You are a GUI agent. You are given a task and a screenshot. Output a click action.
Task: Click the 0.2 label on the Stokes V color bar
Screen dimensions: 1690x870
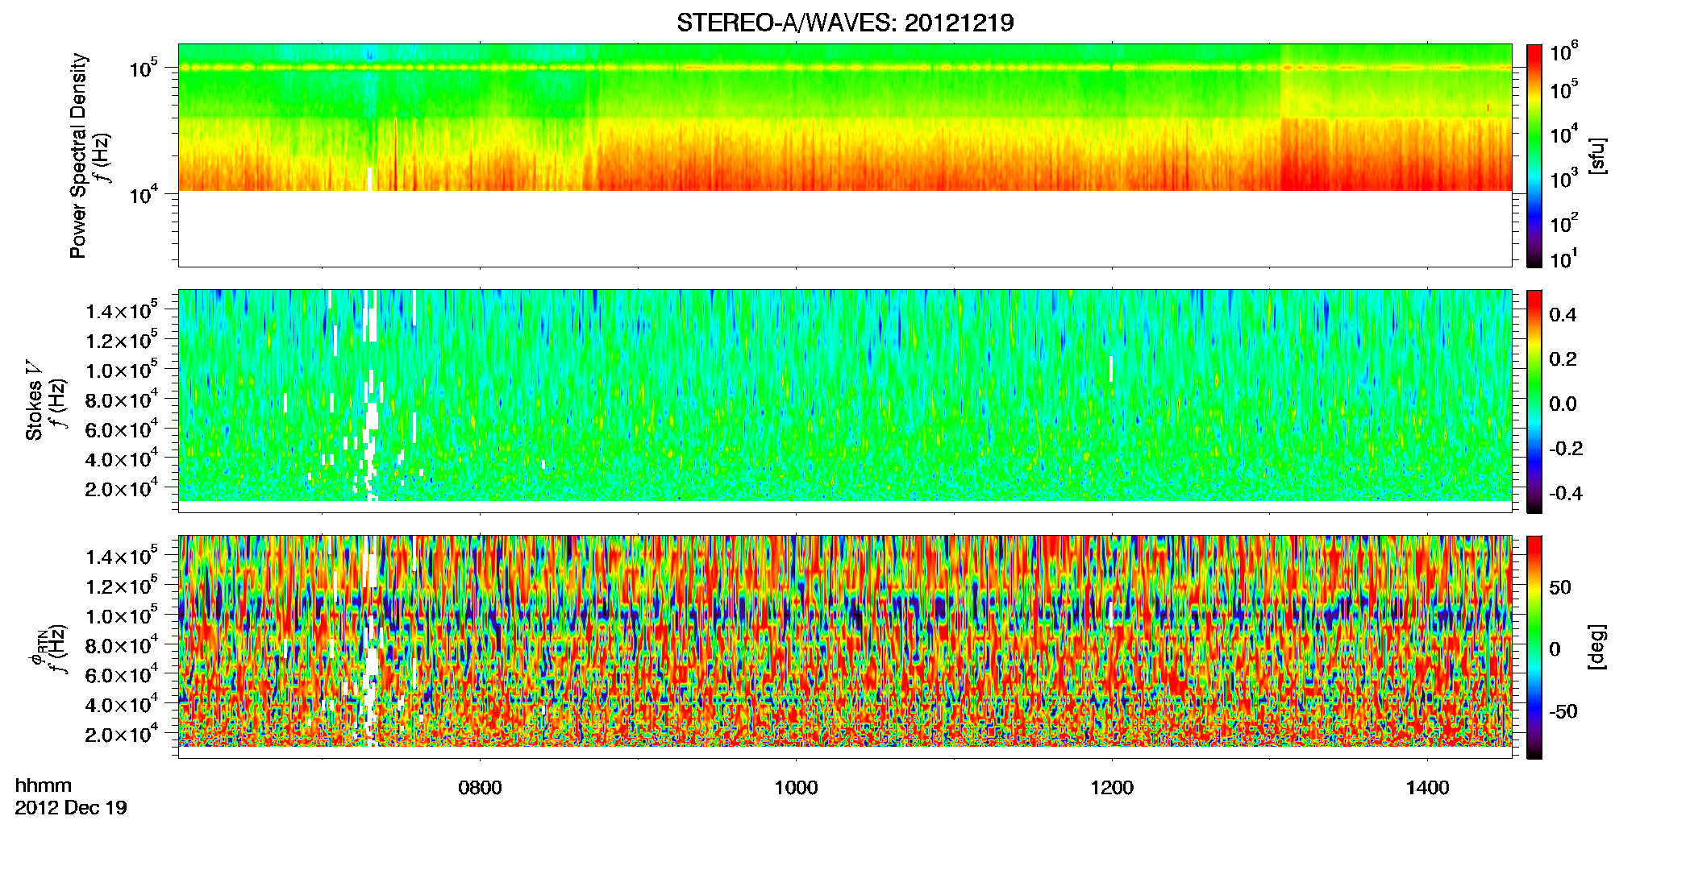coord(1563,359)
